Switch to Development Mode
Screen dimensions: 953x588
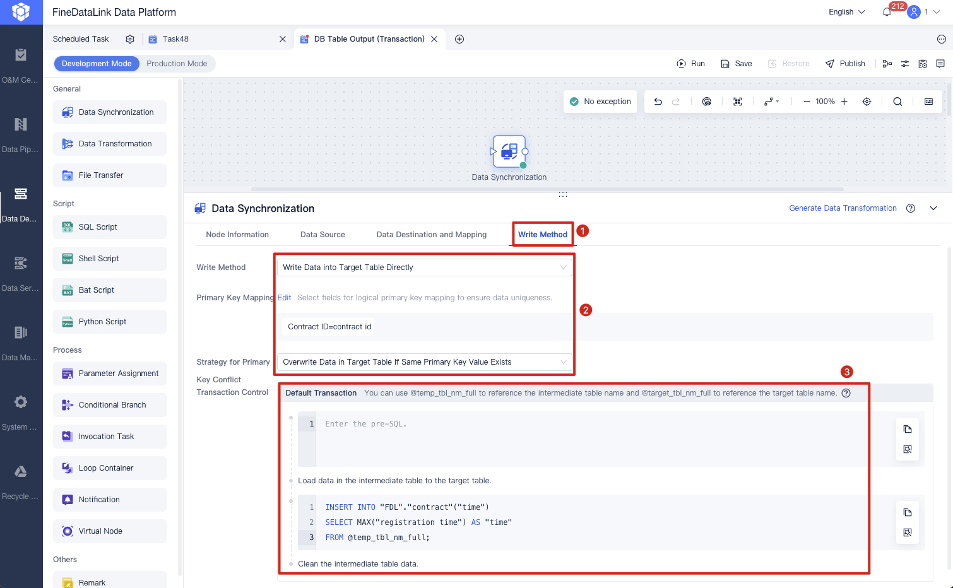pos(97,64)
